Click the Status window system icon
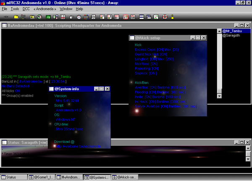This screenshot has width=252, height=181. click(x=4, y=142)
